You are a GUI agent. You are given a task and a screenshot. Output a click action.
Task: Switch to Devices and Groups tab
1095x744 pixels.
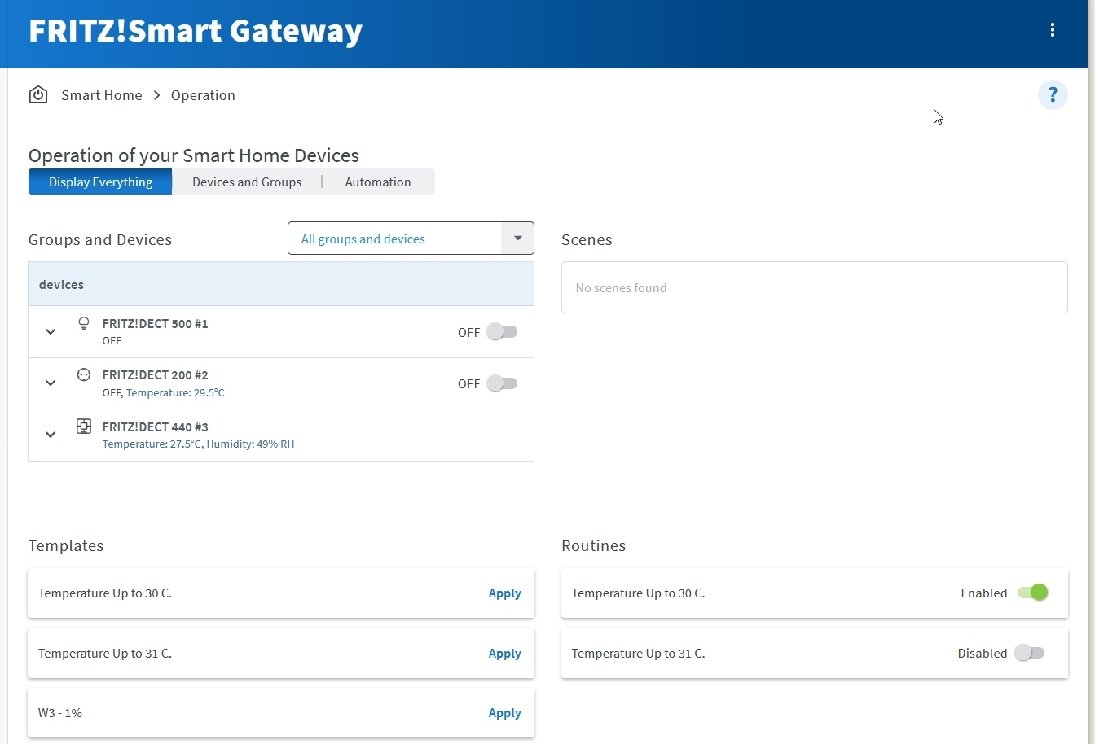coord(247,182)
